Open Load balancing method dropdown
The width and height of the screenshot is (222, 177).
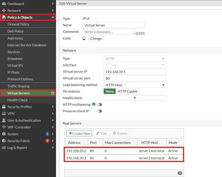click(134, 85)
